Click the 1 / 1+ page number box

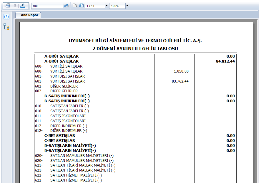pos(94,6)
